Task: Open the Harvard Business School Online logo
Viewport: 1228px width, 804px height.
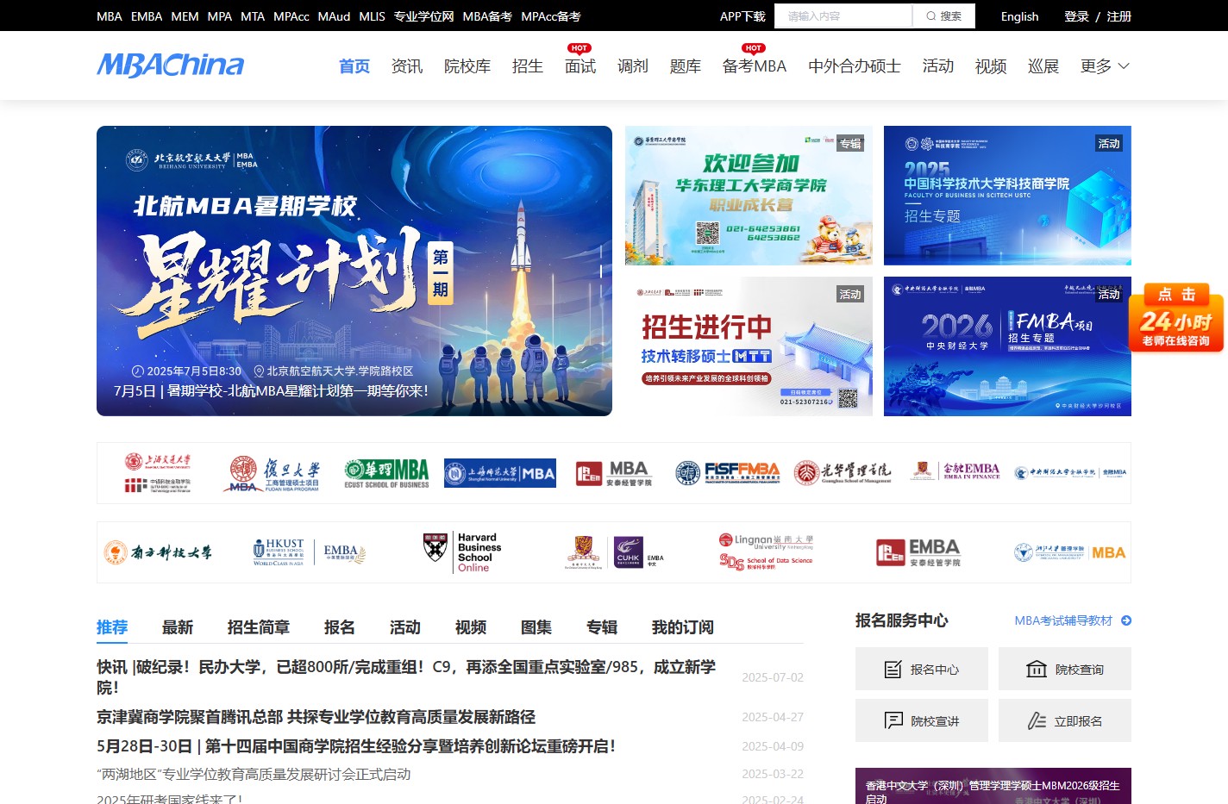Action: click(462, 552)
